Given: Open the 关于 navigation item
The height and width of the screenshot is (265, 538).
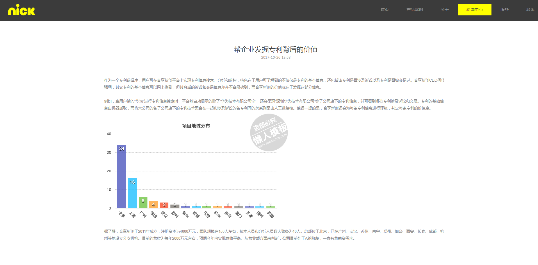Looking at the screenshot, I should click(x=444, y=10).
